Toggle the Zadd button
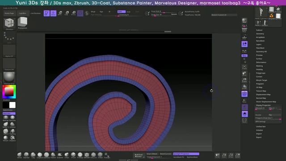This screenshot has height=161, width=286. 122,12
